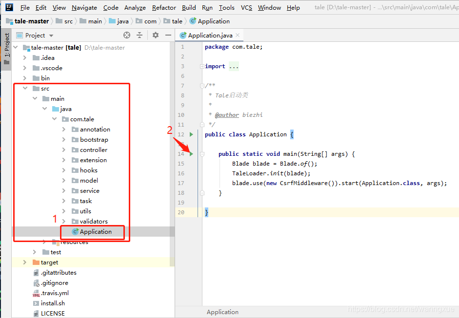
Task: Click the locate/scroll from source target icon
Action: [127, 36]
